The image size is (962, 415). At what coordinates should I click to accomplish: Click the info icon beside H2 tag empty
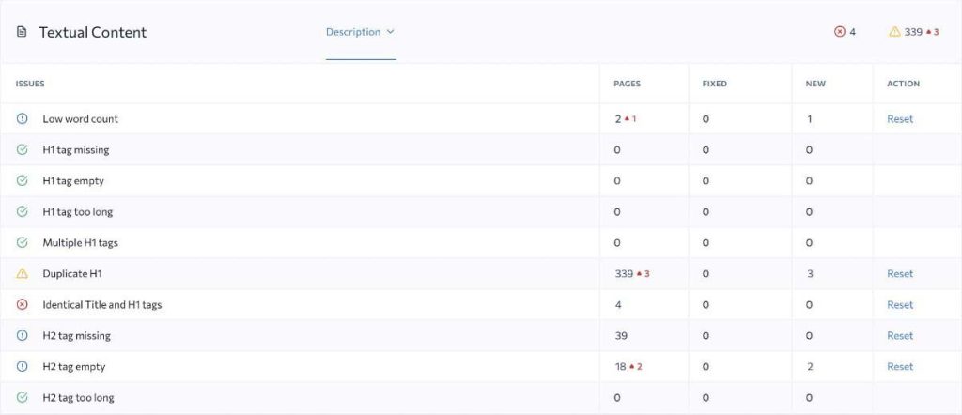[23, 367]
